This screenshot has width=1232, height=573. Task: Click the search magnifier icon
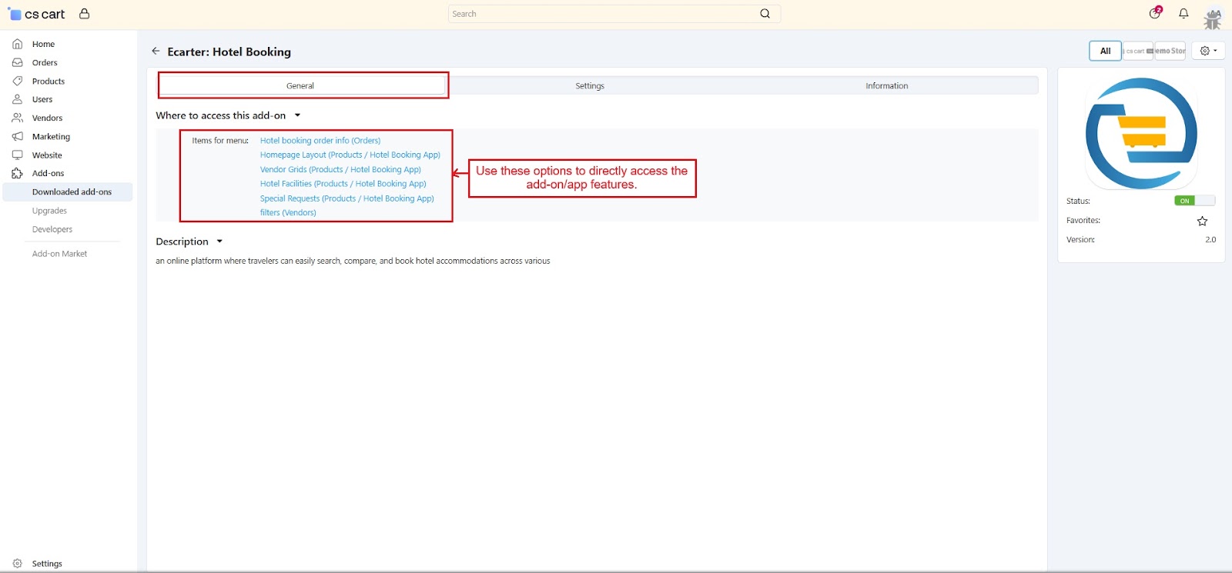(765, 14)
